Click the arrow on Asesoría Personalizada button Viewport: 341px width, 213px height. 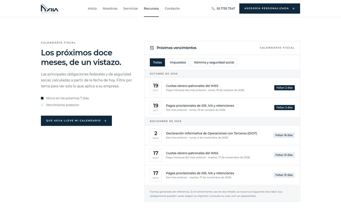[x=293, y=8]
